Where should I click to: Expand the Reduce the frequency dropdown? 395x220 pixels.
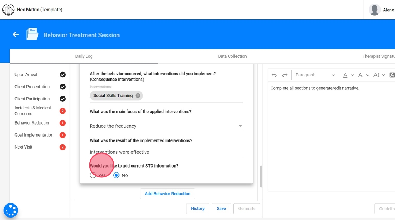[240, 126]
